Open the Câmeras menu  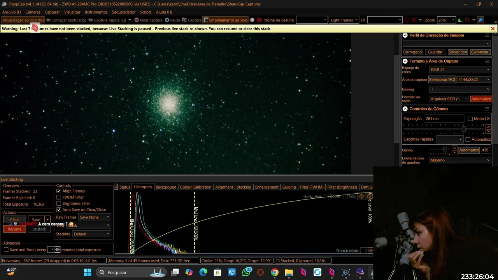[x=33, y=12]
